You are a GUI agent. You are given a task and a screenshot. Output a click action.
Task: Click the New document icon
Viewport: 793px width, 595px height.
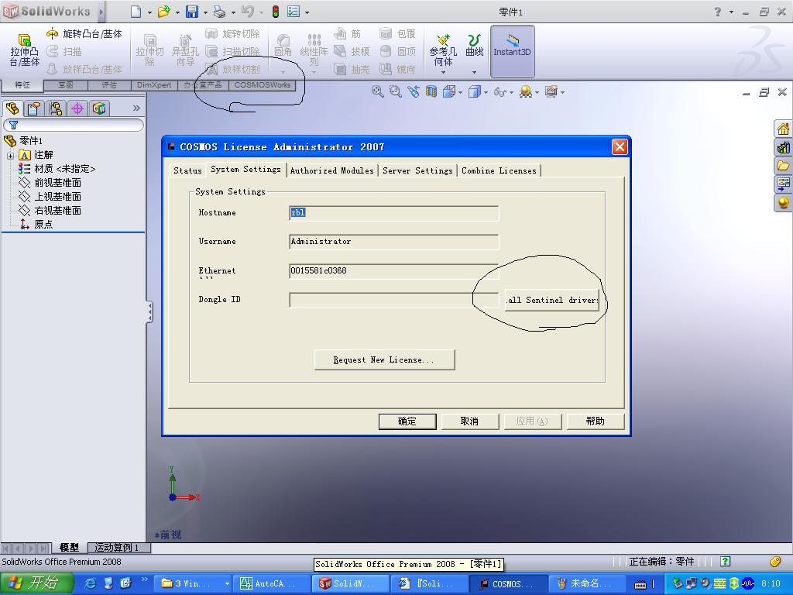click(136, 11)
